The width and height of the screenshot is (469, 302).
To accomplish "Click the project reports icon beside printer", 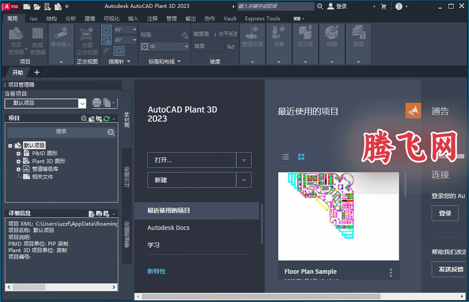I will click(108, 103).
